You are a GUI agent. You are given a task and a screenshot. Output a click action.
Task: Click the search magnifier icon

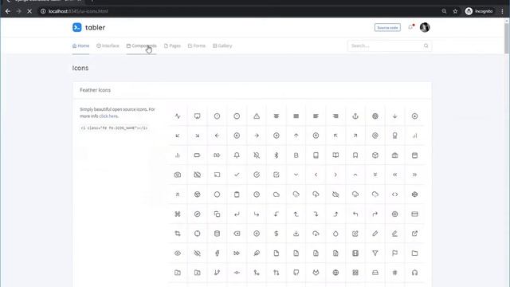coord(426,46)
